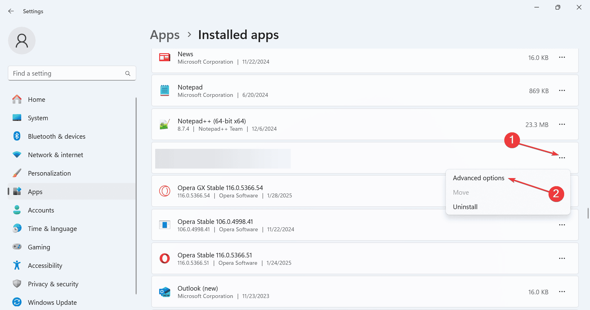590x310 pixels.
Task: Click the Opera GX Stable 116.0.5366.54 title
Action: 220,188
